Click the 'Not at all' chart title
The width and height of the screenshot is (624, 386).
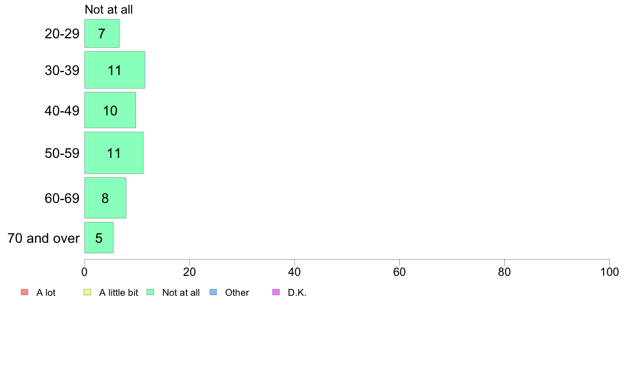click(x=109, y=9)
